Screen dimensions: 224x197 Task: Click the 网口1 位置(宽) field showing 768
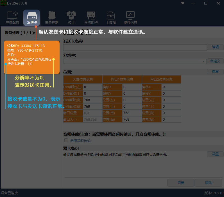pyautogui.click(x=132, y=113)
